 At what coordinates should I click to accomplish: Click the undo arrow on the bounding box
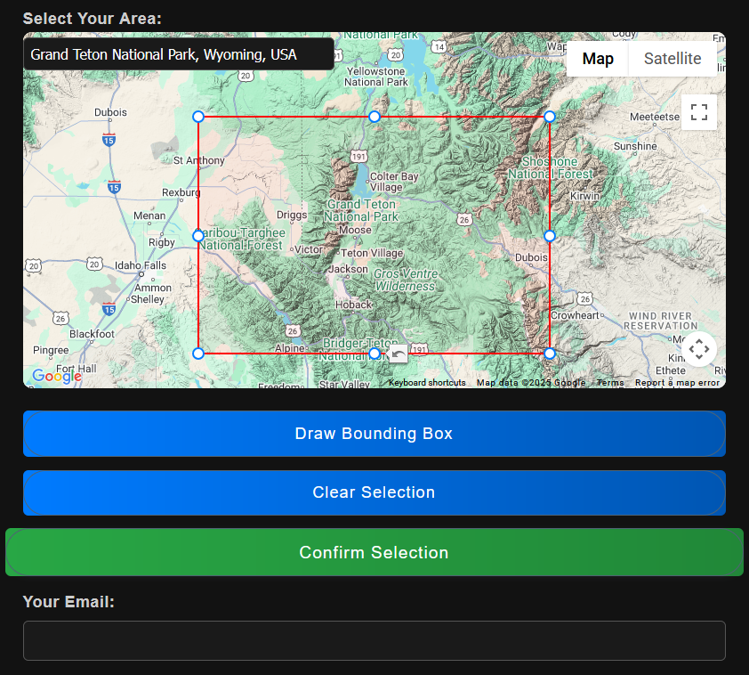[x=398, y=354]
